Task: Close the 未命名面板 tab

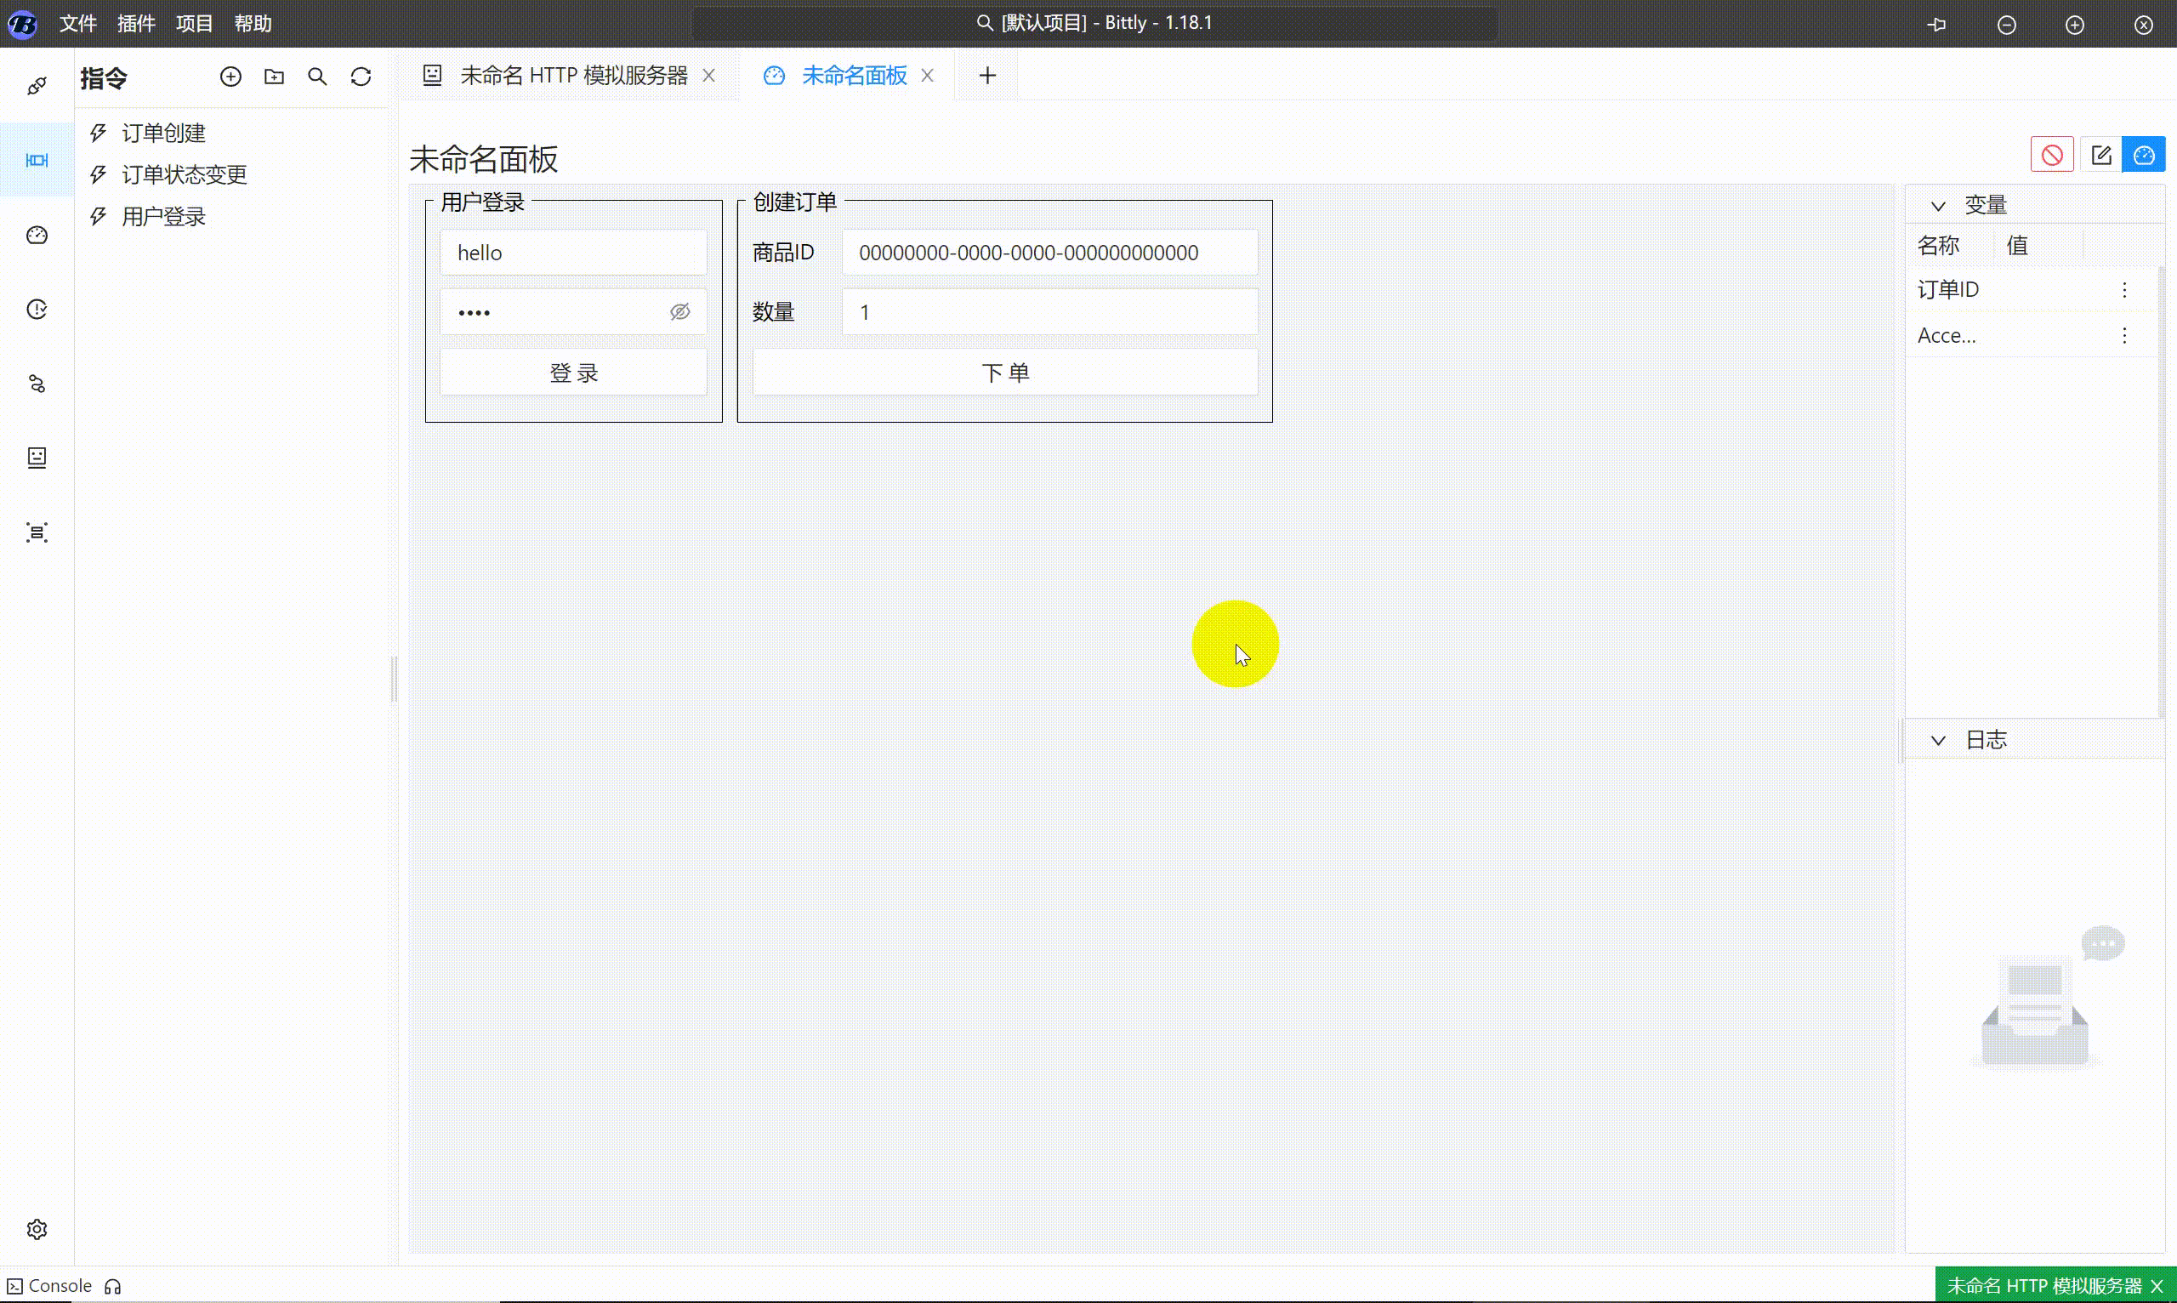Action: point(927,76)
